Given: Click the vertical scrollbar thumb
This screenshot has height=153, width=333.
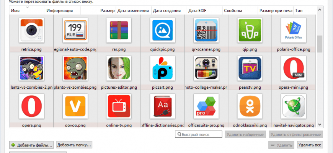Looking at the screenshot, I should 320,44.
